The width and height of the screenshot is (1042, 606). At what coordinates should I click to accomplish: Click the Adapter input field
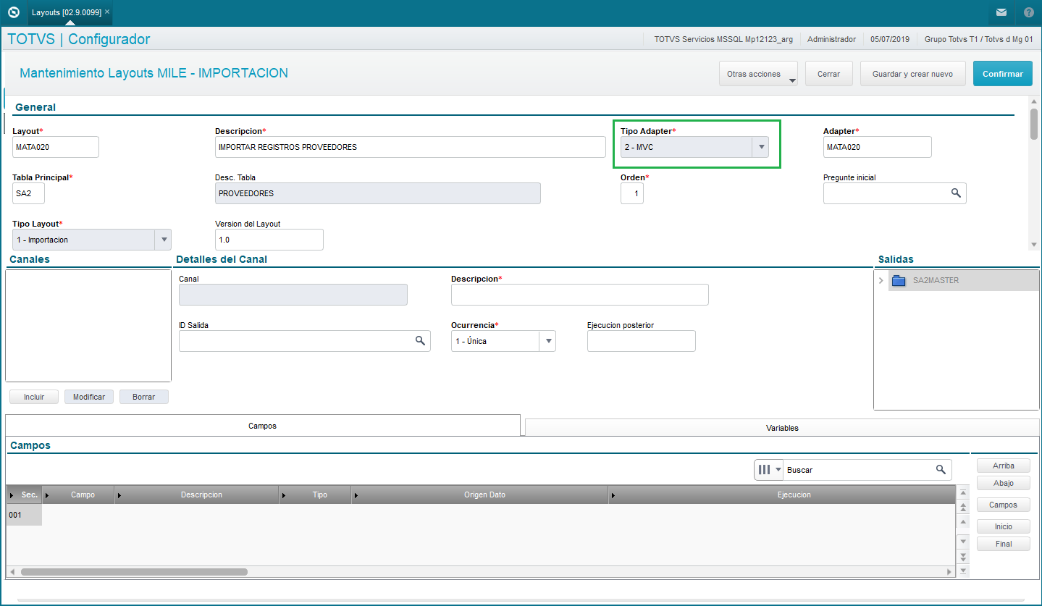tap(878, 147)
